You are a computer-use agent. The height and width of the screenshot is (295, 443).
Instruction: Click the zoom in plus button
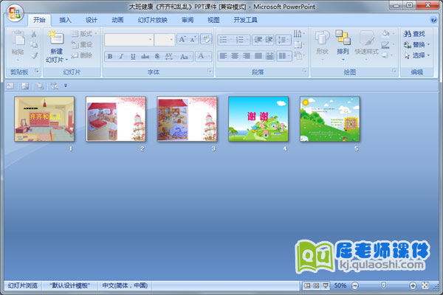tap(413, 285)
